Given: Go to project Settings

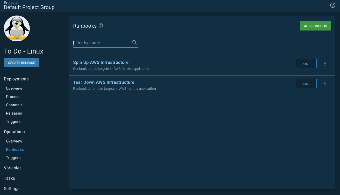Looking at the screenshot, I should pos(12,189).
